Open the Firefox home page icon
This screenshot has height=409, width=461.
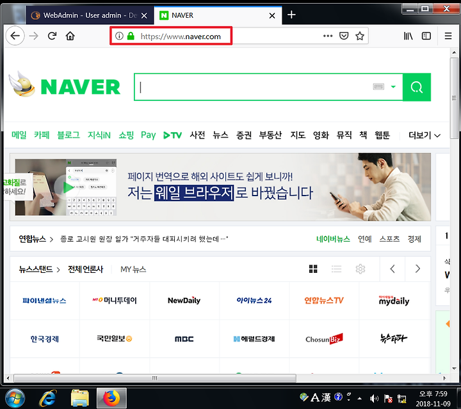[x=70, y=36]
